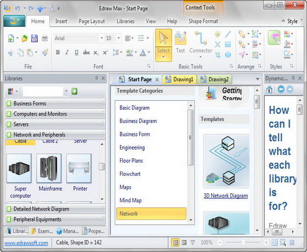This screenshot has height=252, width=307.
Task: Go Home in Dynamic Help panel
Action: pyautogui.click(x=269, y=90)
